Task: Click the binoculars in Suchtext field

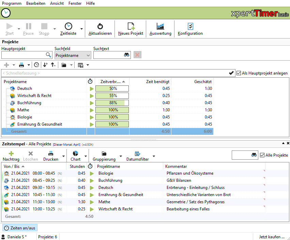Action: click(x=126, y=55)
